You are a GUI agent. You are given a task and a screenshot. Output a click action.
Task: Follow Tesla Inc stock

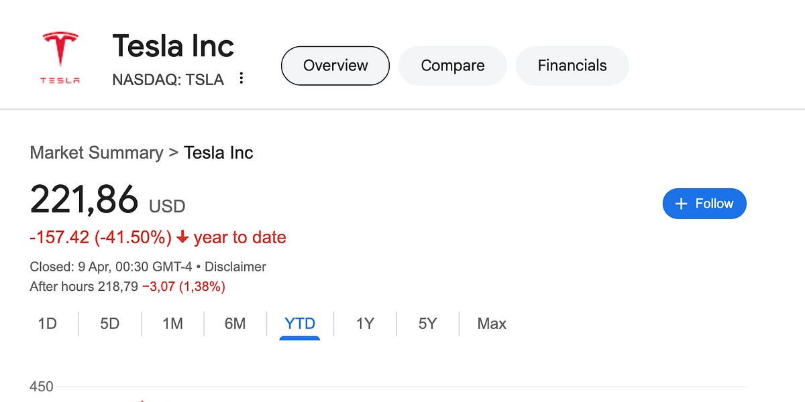tap(704, 204)
